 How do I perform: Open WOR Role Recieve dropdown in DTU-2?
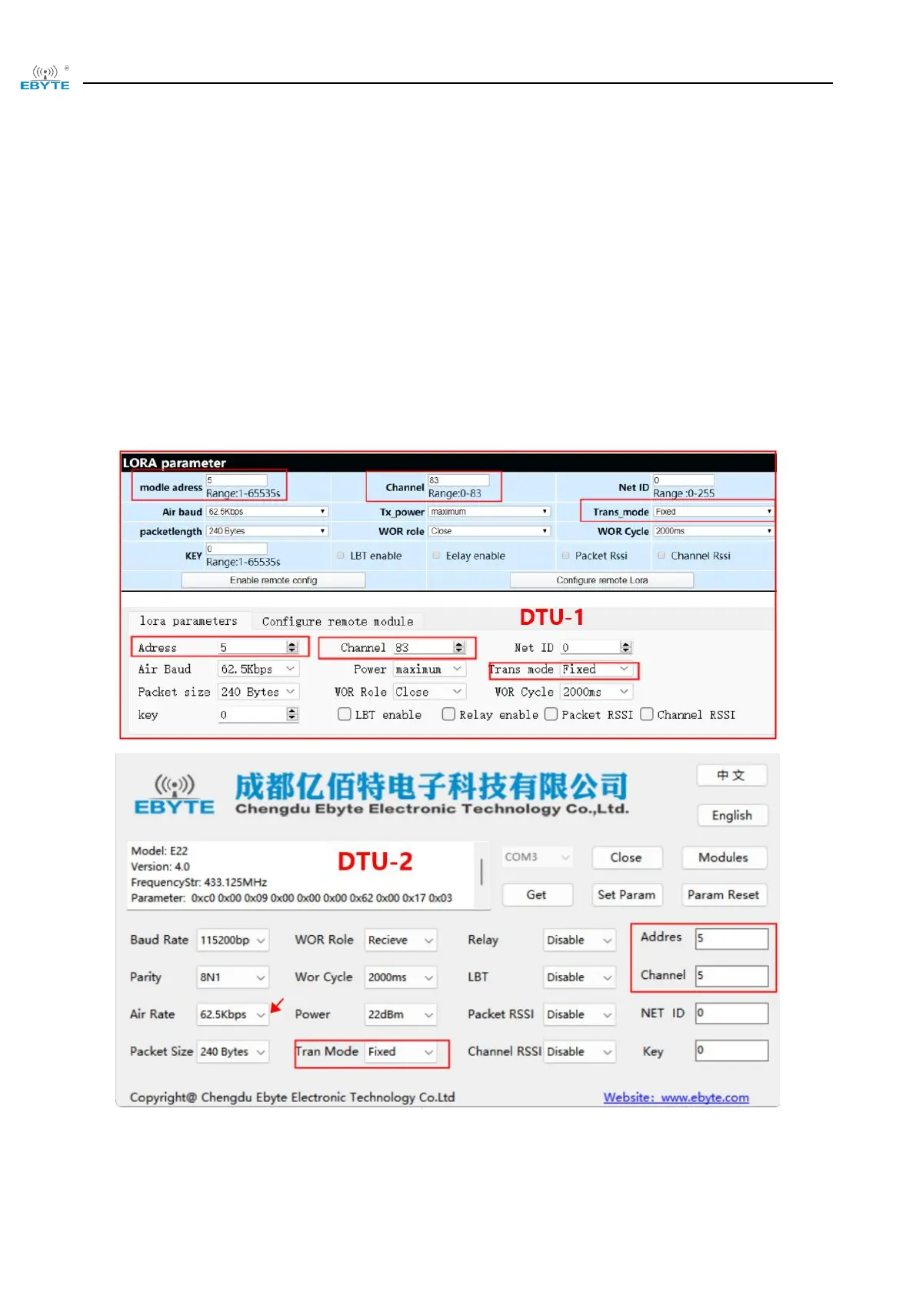coord(401,940)
